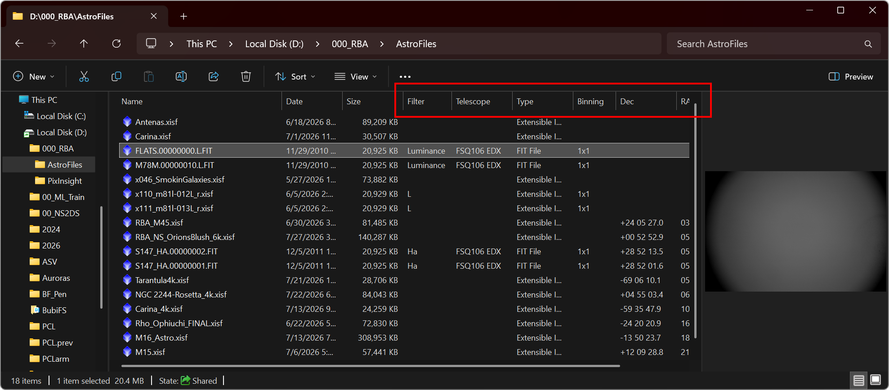Go forward with the right arrow
889x390 pixels.
coord(52,44)
